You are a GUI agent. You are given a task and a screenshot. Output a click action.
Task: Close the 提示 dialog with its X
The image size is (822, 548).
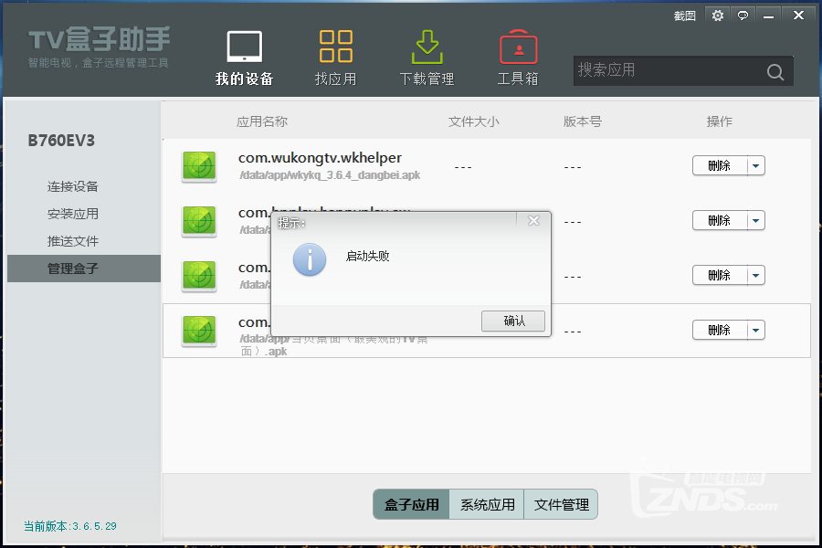(x=533, y=221)
